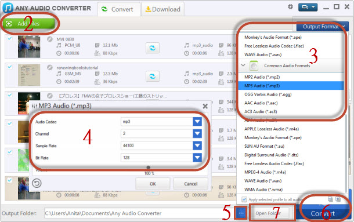Click the edit pencil icon beside renewingbookstutorial
The width and height of the screenshot is (354, 222).
point(50,67)
